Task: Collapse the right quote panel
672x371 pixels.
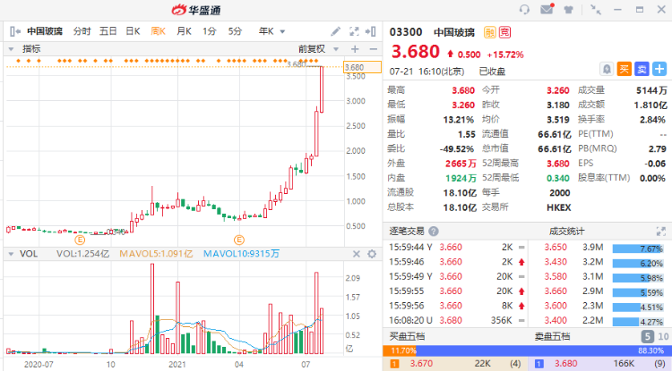Action: click(x=371, y=31)
